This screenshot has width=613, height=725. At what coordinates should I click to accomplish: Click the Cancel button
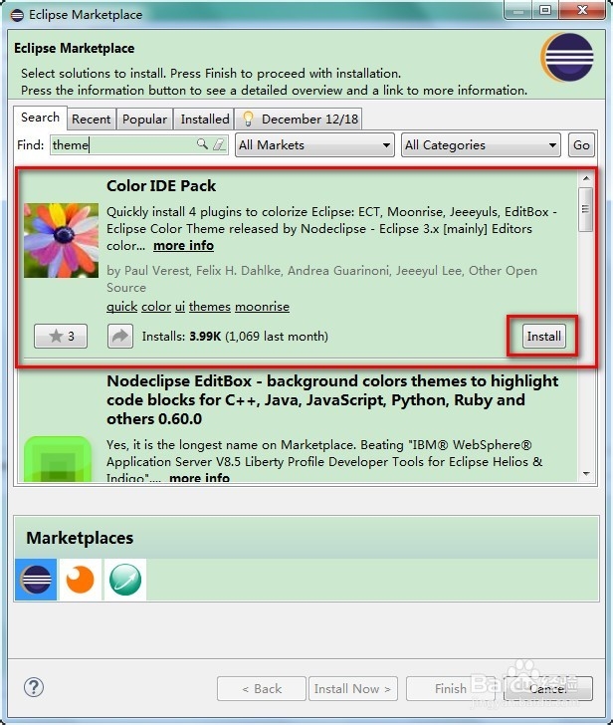pyautogui.click(x=548, y=689)
